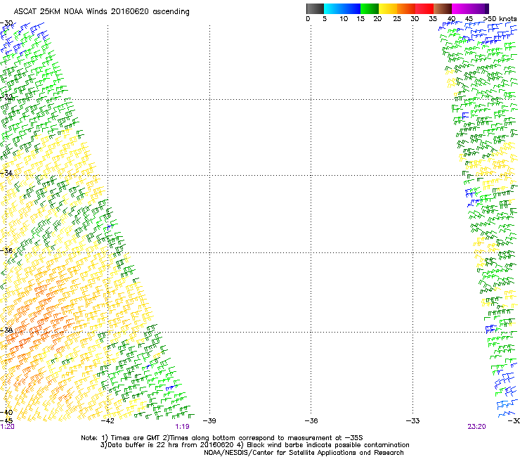Click the title 'ASCAT 25KM NOAA Winds 20160620 ascending'

coord(101,12)
